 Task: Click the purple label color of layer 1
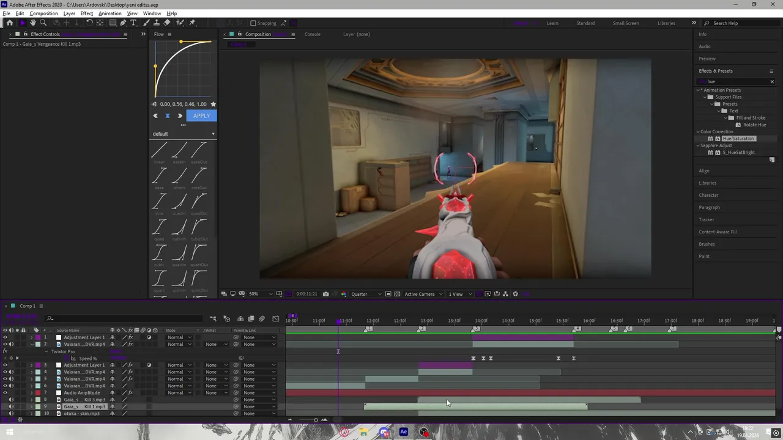[37, 337]
